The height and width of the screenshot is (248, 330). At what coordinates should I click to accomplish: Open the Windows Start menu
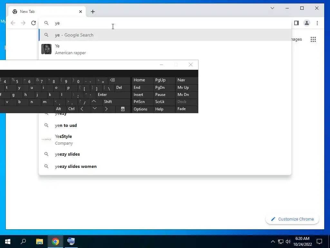coord(8,242)
